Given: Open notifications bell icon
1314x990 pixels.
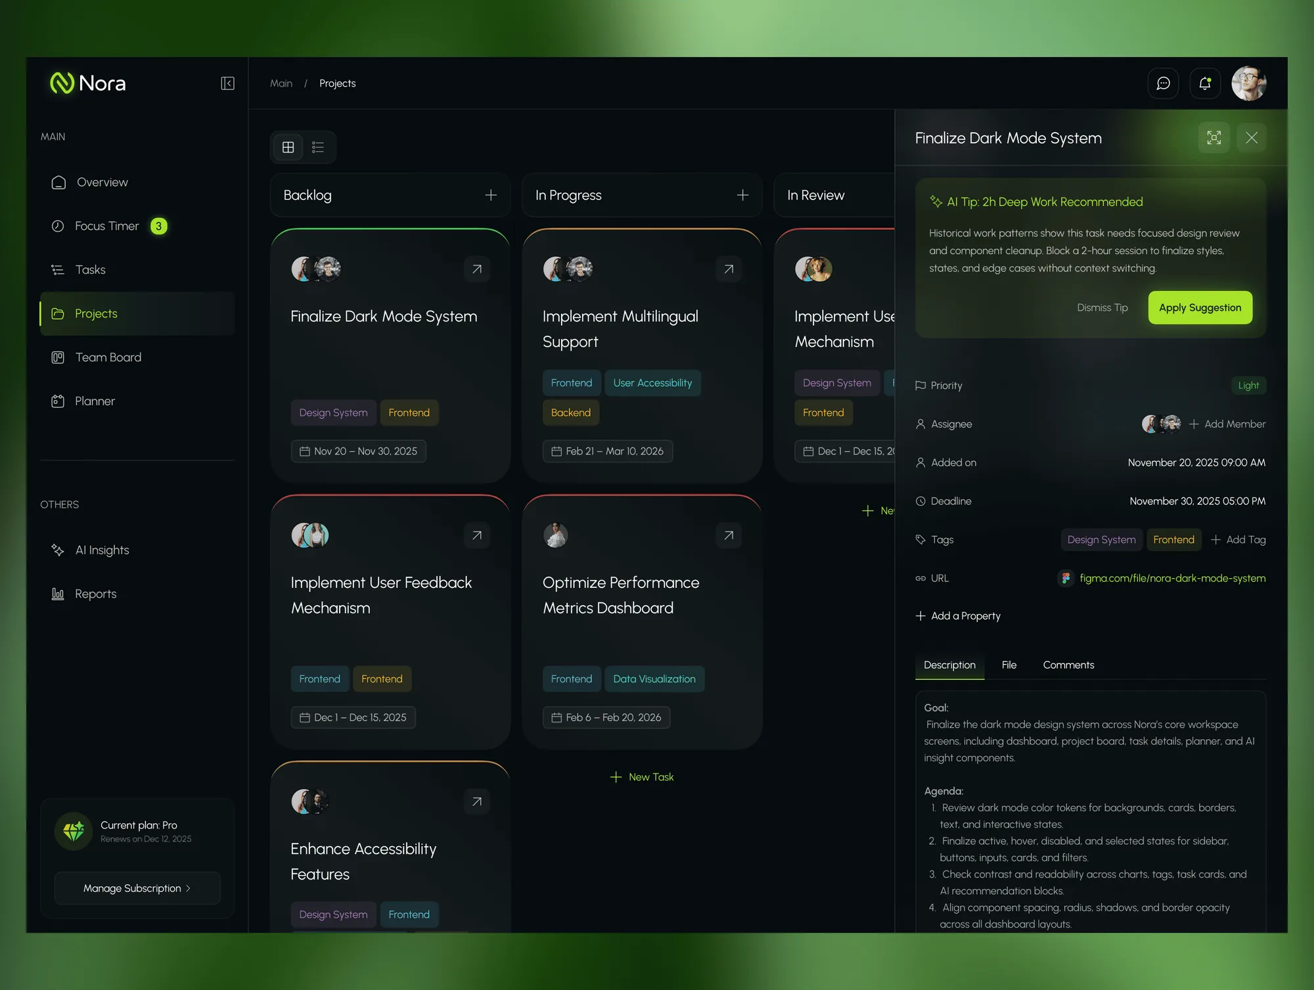Looking at the screenshot, I should tap(1205, 83).
